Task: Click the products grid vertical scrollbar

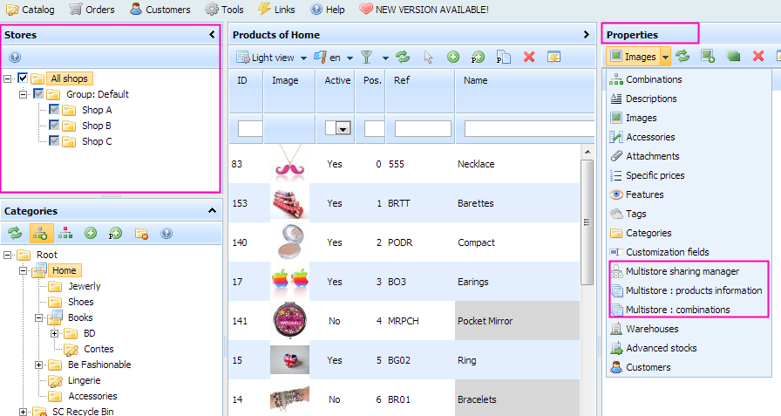Action: 587,222
